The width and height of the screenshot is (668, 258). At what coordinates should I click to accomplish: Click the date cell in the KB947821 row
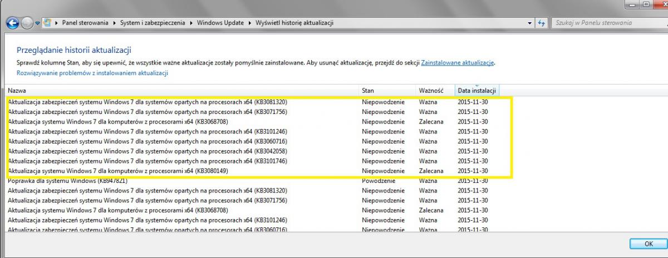473,181
